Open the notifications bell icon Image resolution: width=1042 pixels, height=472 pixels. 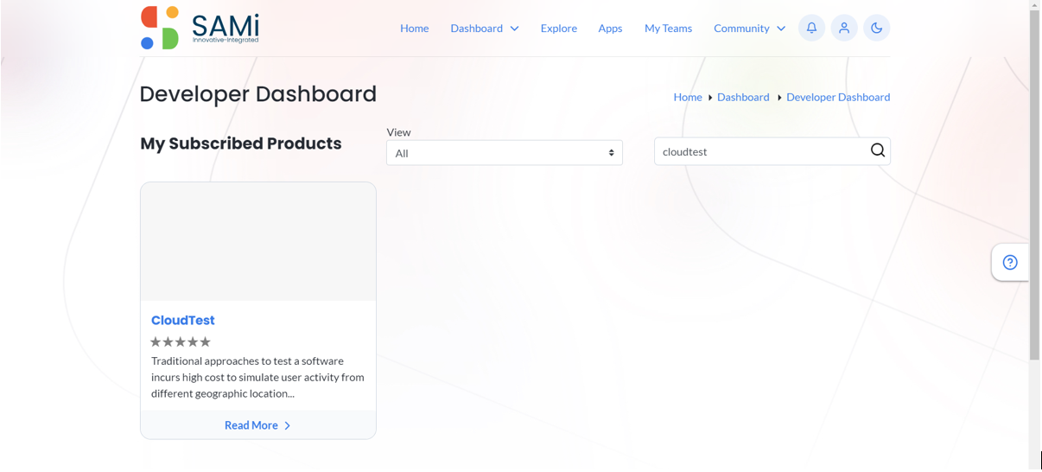(811, 28)
